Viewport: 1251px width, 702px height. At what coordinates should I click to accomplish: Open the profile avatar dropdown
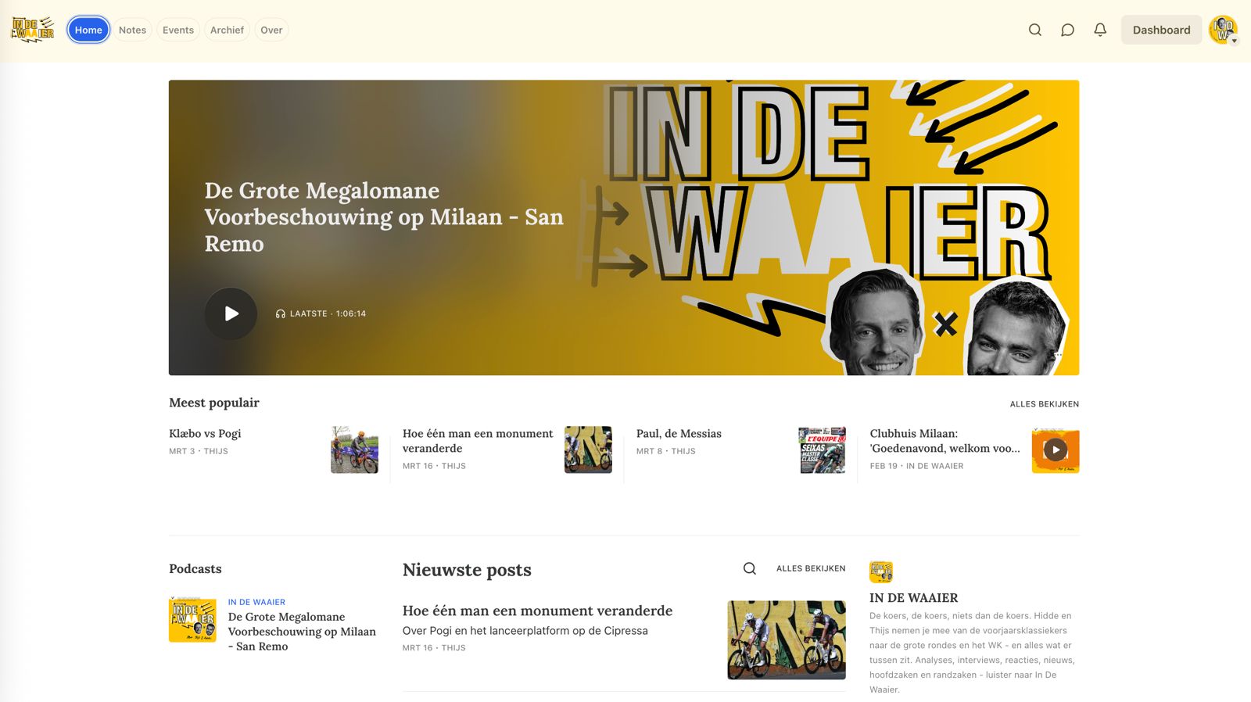tap(1224, 30)
